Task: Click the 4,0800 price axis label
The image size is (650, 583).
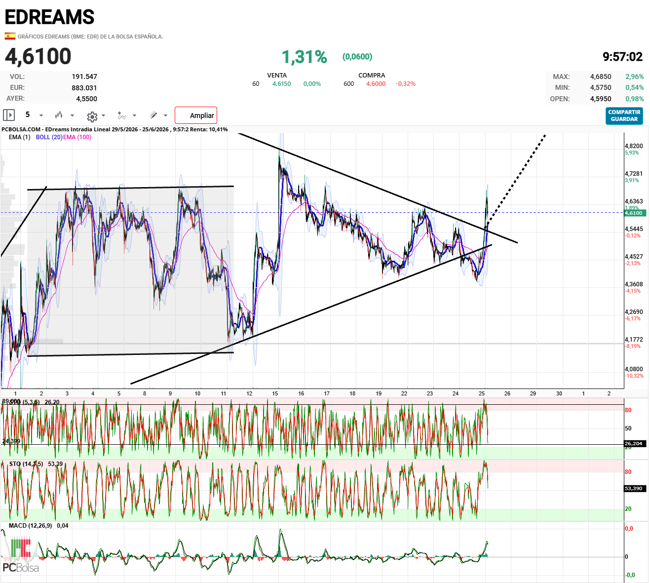Action: pos(634,369)
